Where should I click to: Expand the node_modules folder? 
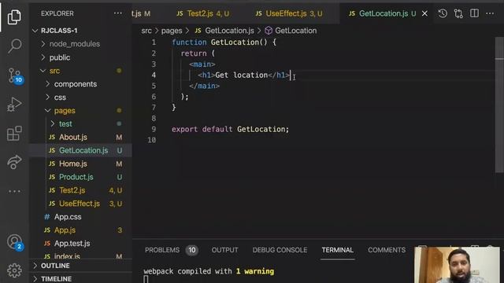(x=43, y=44)
